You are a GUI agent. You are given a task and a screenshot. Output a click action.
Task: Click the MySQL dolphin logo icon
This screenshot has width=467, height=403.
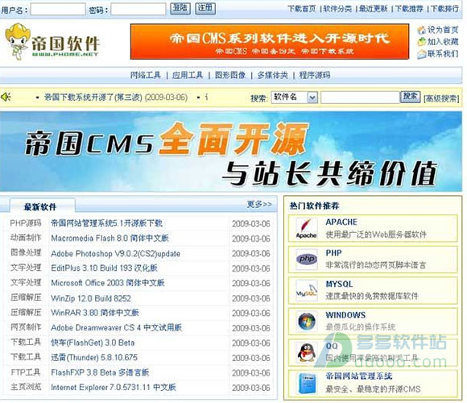tap(307, 290)
